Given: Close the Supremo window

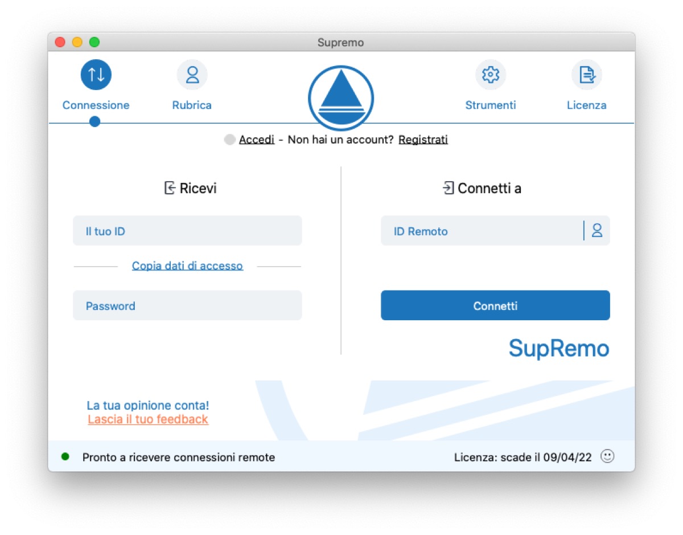Looking at the screenshot, I should (x=60, y=42).
